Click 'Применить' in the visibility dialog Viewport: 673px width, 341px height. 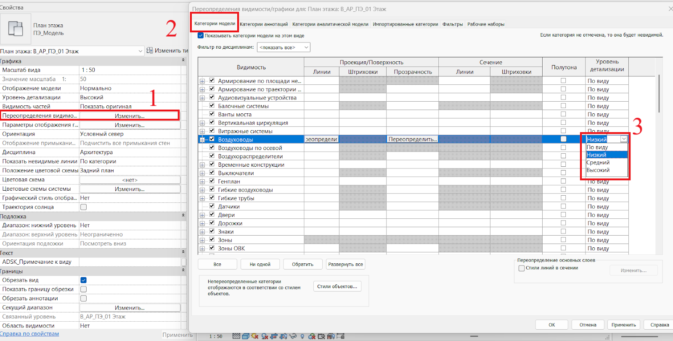624,325
